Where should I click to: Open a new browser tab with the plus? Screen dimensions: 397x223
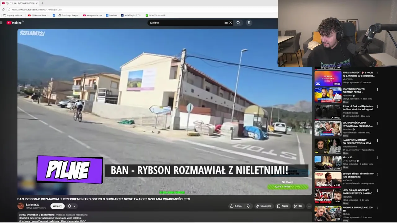click(42, 3)
